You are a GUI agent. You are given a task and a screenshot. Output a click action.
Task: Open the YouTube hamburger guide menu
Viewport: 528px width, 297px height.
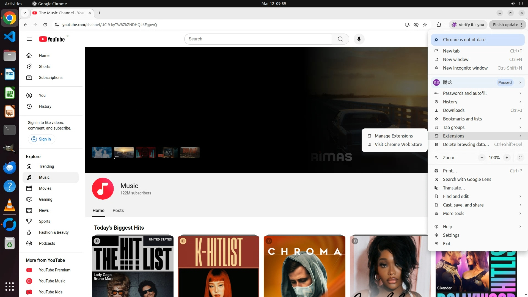pyautogui.click(x=29, y=39)
